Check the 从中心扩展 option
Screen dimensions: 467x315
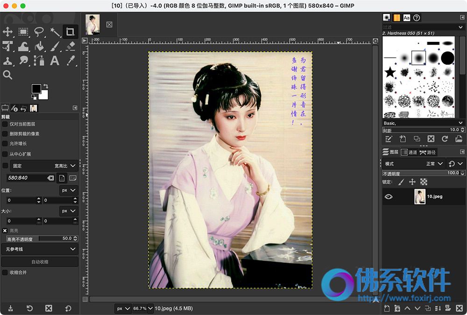[x=5, y=154]
